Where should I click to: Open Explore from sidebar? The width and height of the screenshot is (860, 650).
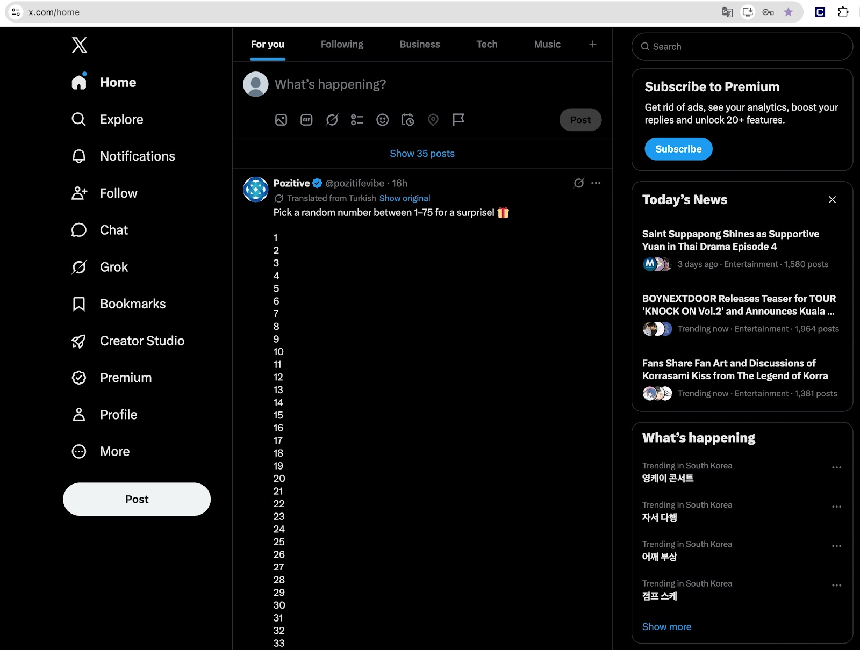click(107, 119)
